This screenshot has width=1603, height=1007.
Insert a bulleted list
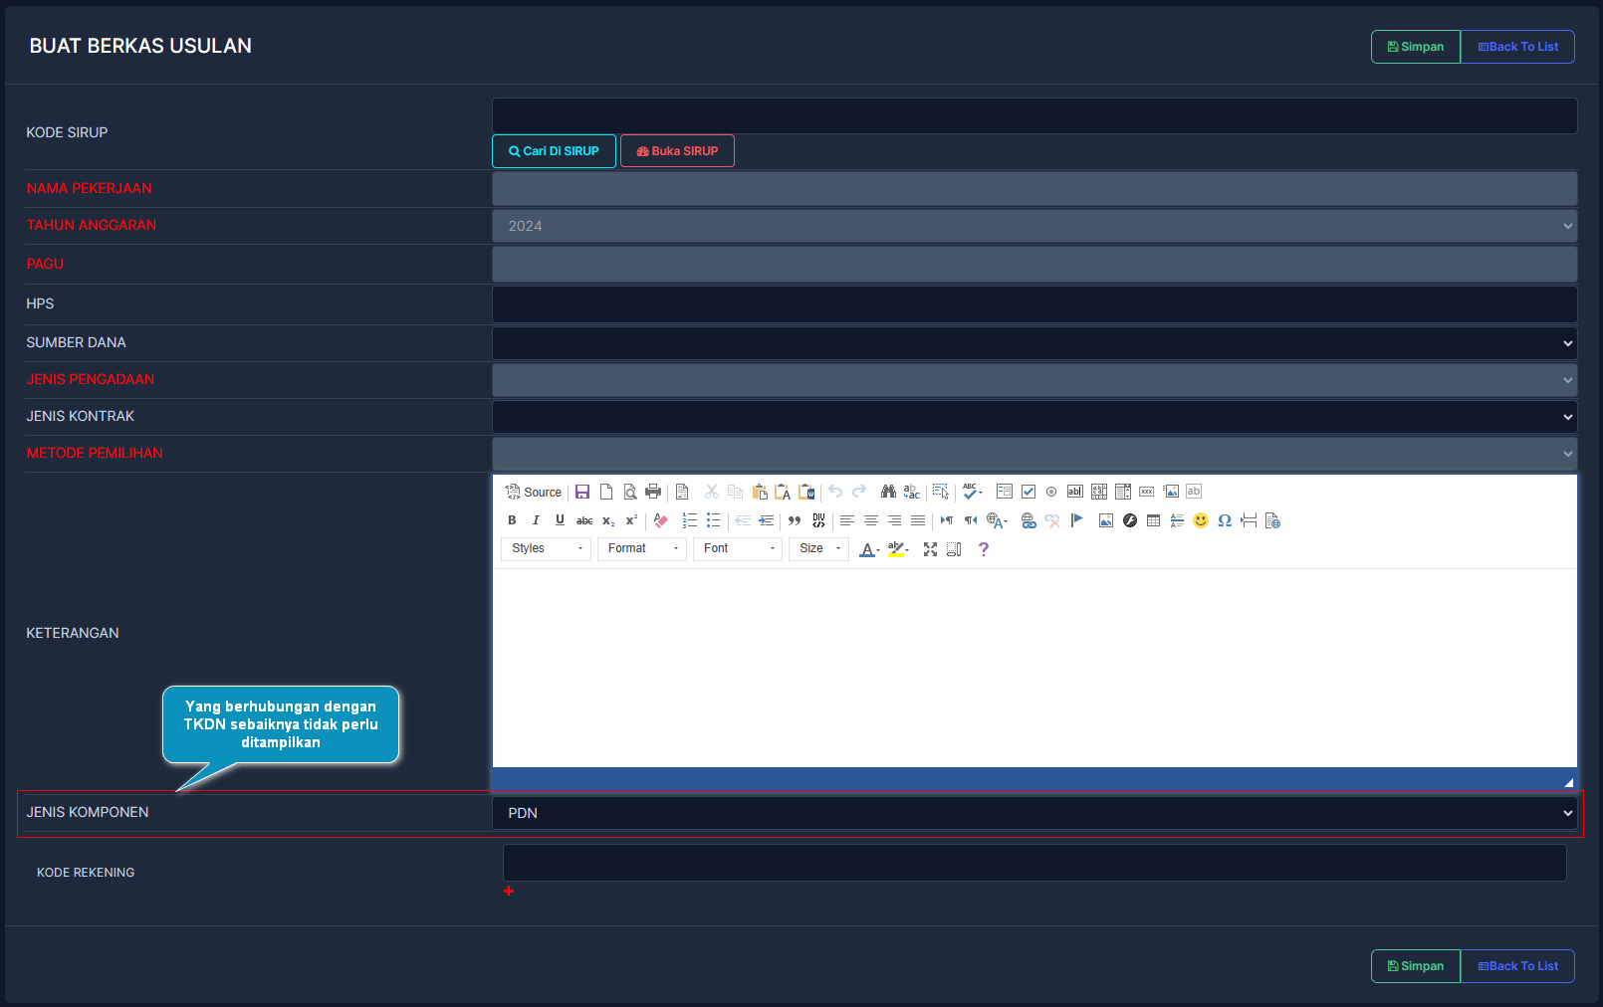[713, 520]
